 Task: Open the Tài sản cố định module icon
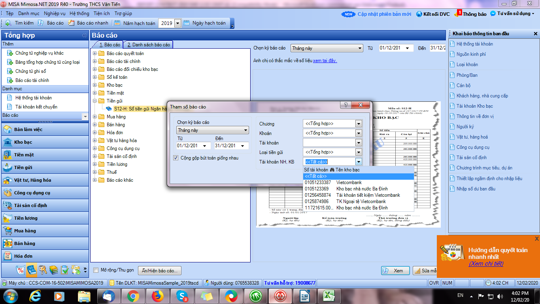tap(7, 205)
